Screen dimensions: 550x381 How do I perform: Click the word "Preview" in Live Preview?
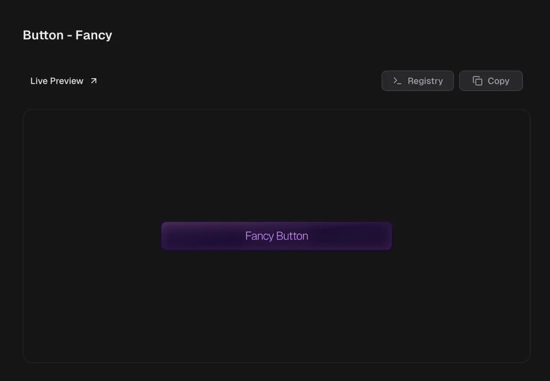click(66, 81)
